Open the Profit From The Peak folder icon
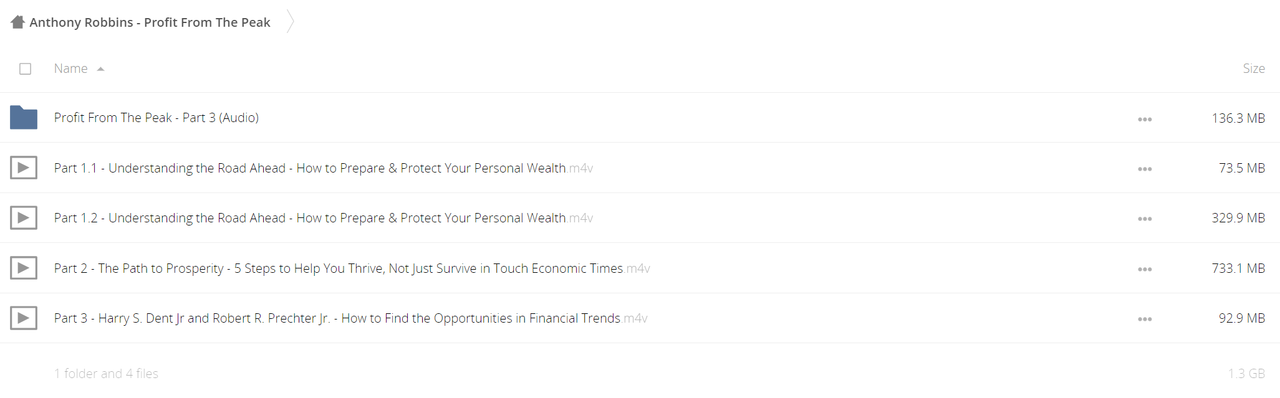 [x=24, y=118]
